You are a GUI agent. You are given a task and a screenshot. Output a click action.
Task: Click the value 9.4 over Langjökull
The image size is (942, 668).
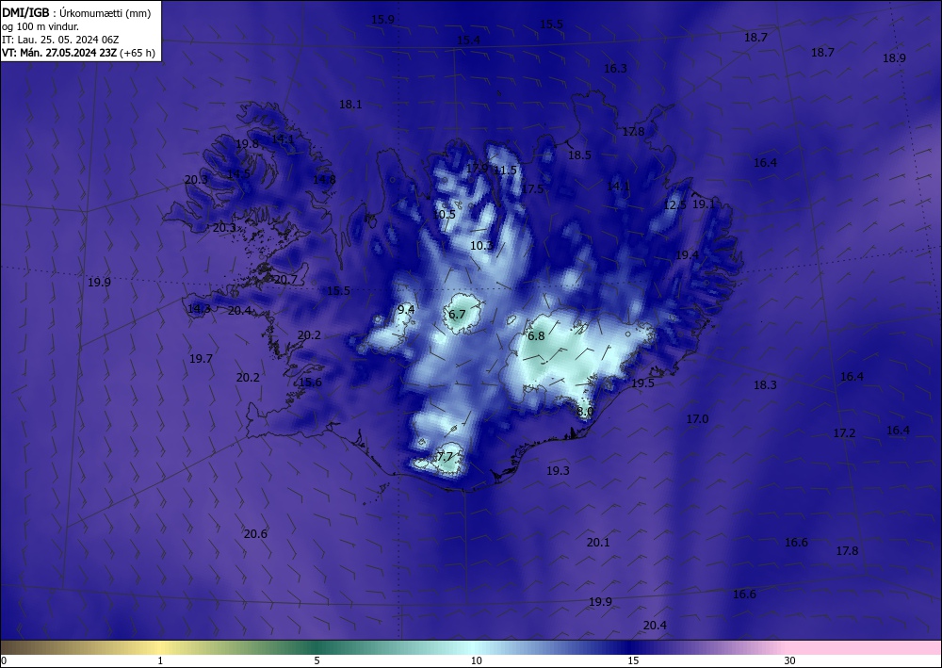(406, 309)
